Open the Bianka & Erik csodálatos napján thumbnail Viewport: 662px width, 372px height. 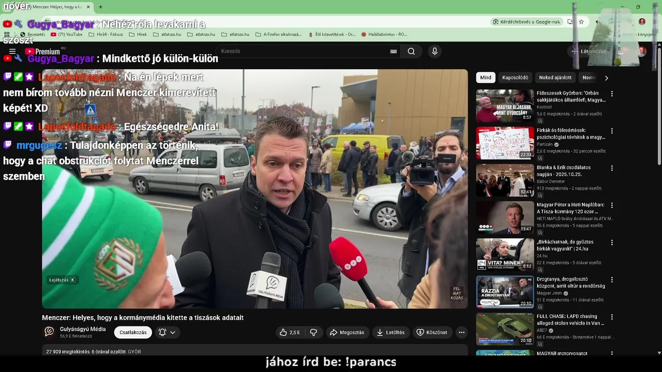505,180
